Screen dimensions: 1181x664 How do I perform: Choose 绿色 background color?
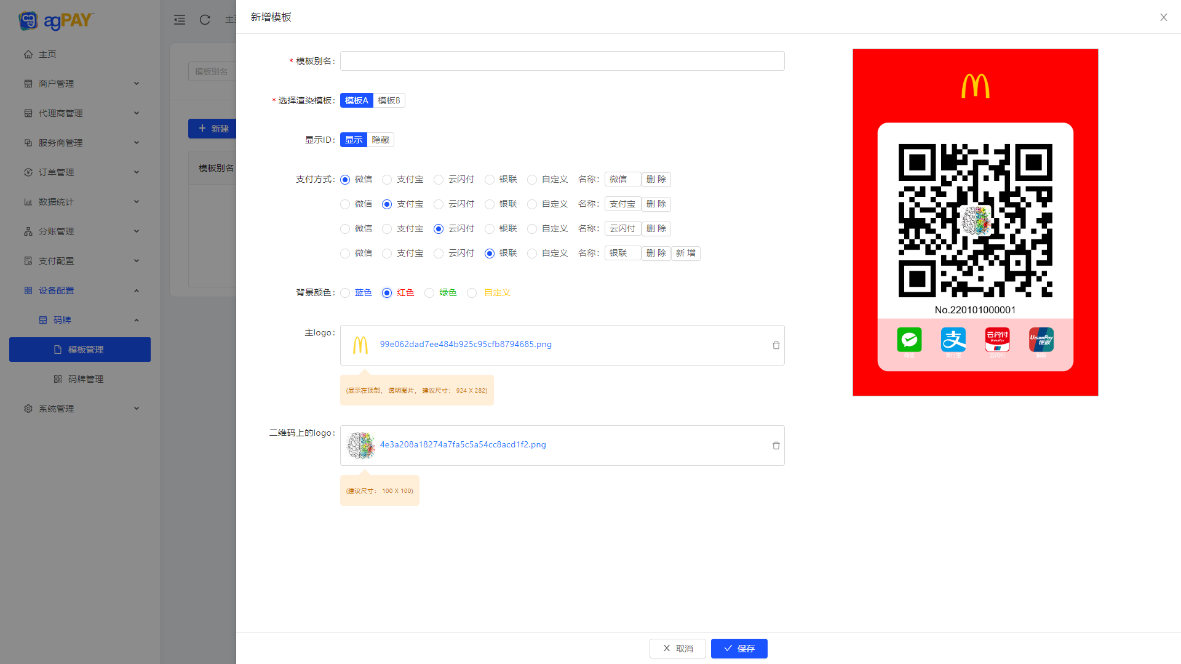pyautogui.click(x=429, y=293)
